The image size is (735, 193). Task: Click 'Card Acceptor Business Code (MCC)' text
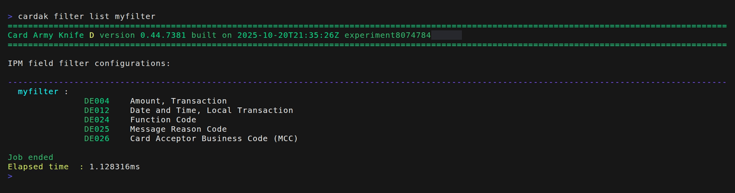pyautogui.click(x=214, y=139)
